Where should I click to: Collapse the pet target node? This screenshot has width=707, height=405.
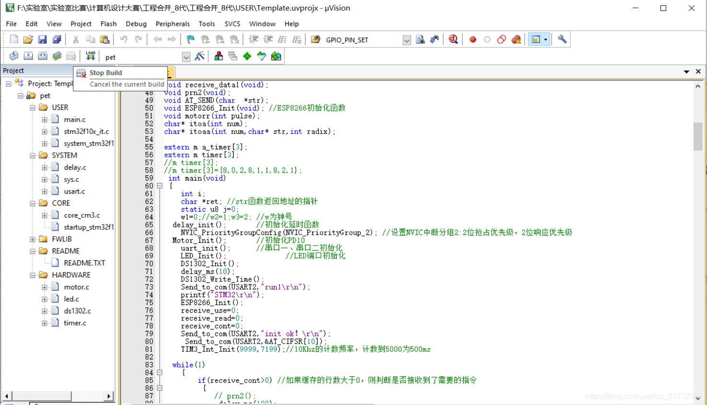(x=21, y=96)
